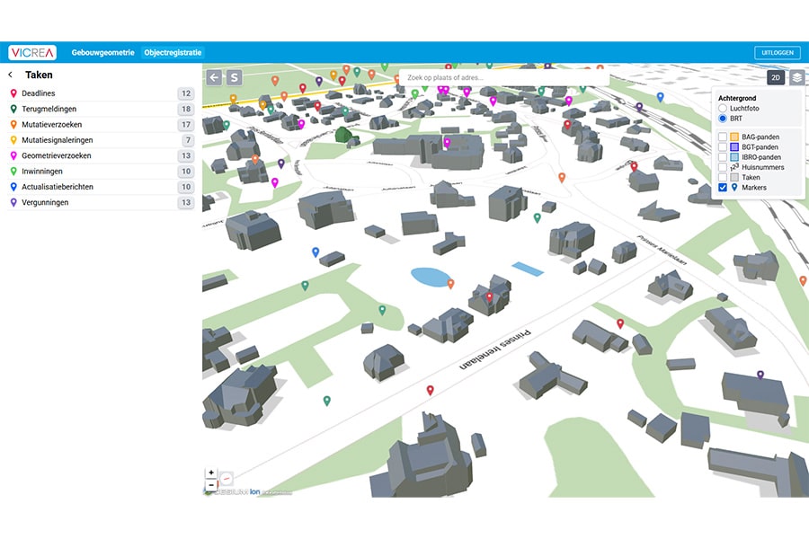Collapse the Taken panel with back chevron
The image size is (809, 539).
tap(11, 75)
